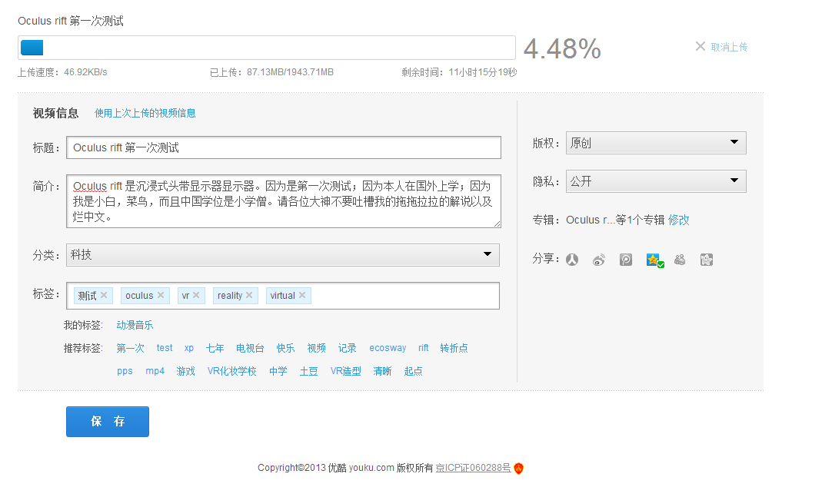832x487 pixels.
Task: Add recommended tag 游戏
Action: pyautogui.click(x=186, y=372)
